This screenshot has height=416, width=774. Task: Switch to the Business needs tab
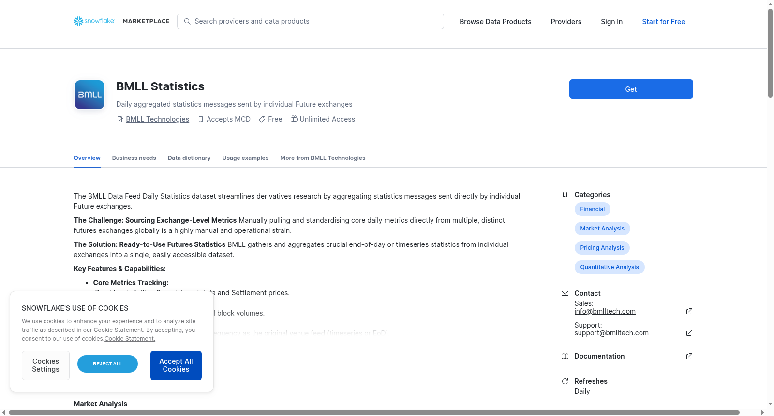click(134, 158)
